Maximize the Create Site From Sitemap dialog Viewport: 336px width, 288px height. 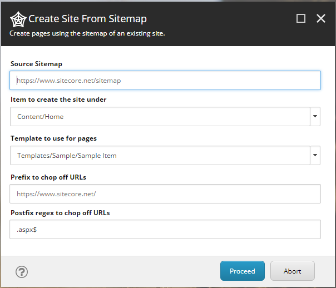point(301,18)
